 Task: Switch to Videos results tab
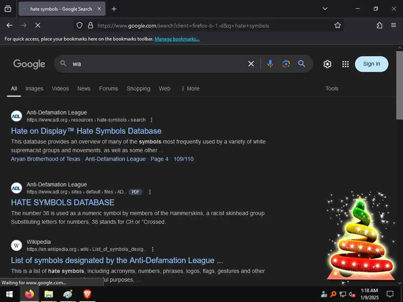60,88
